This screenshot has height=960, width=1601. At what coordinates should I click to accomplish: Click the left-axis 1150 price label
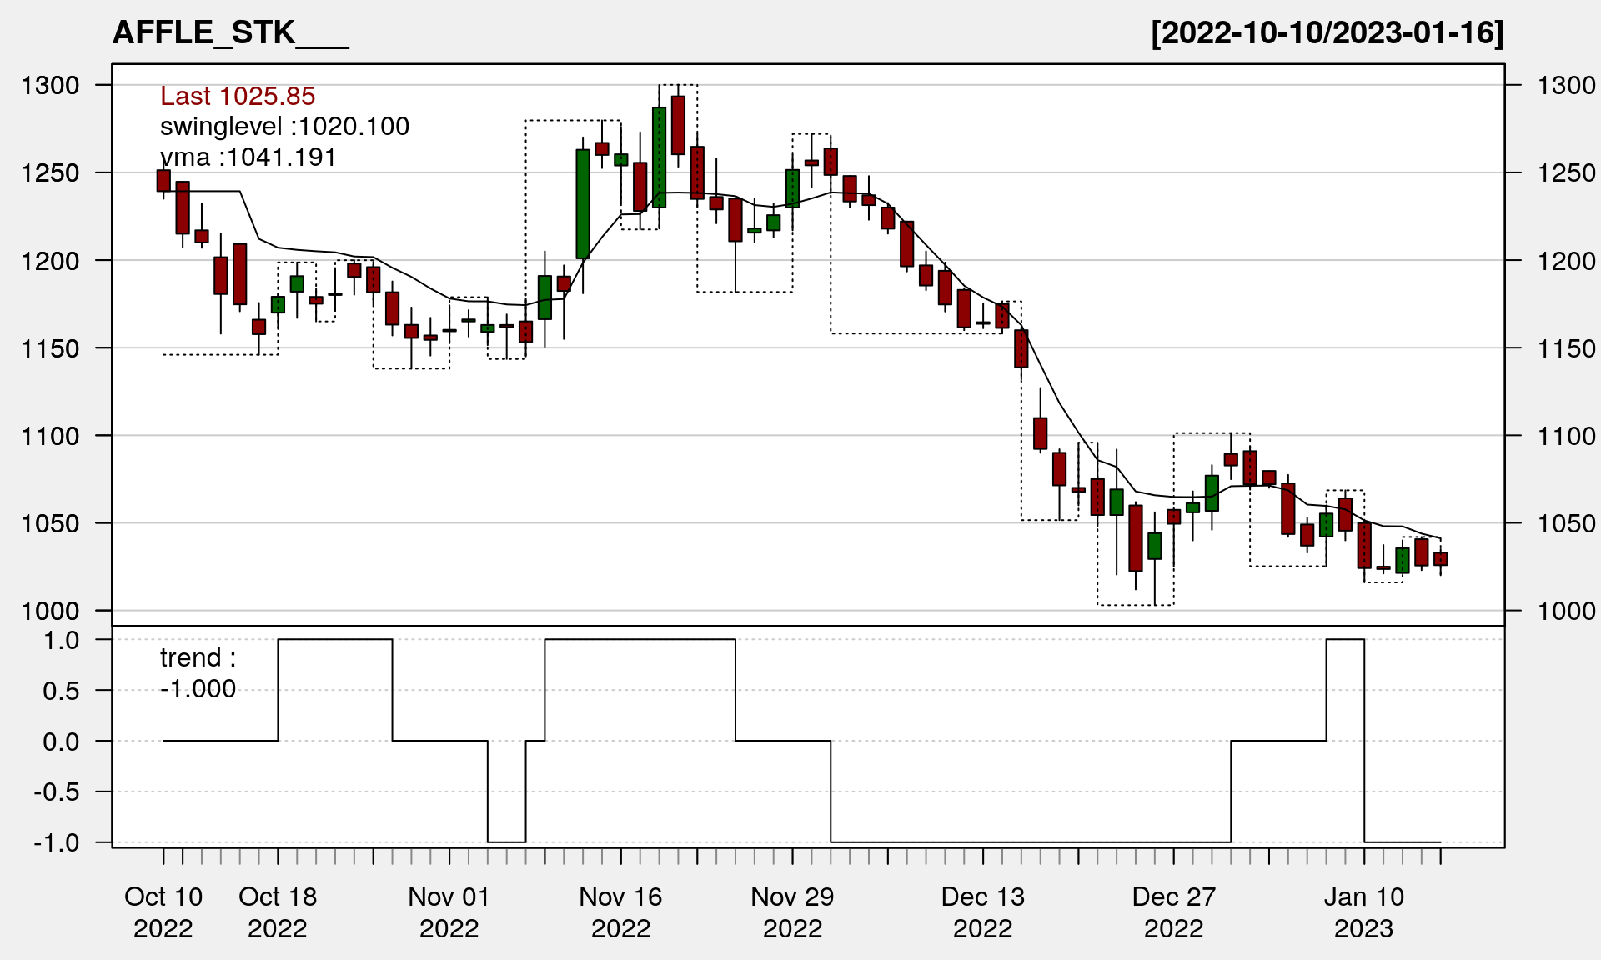50,348
